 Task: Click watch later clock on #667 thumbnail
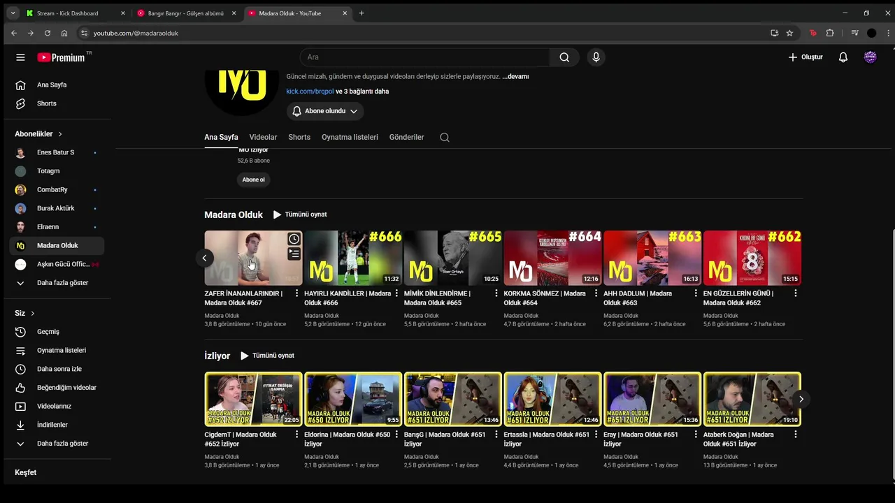pos(294,239)
